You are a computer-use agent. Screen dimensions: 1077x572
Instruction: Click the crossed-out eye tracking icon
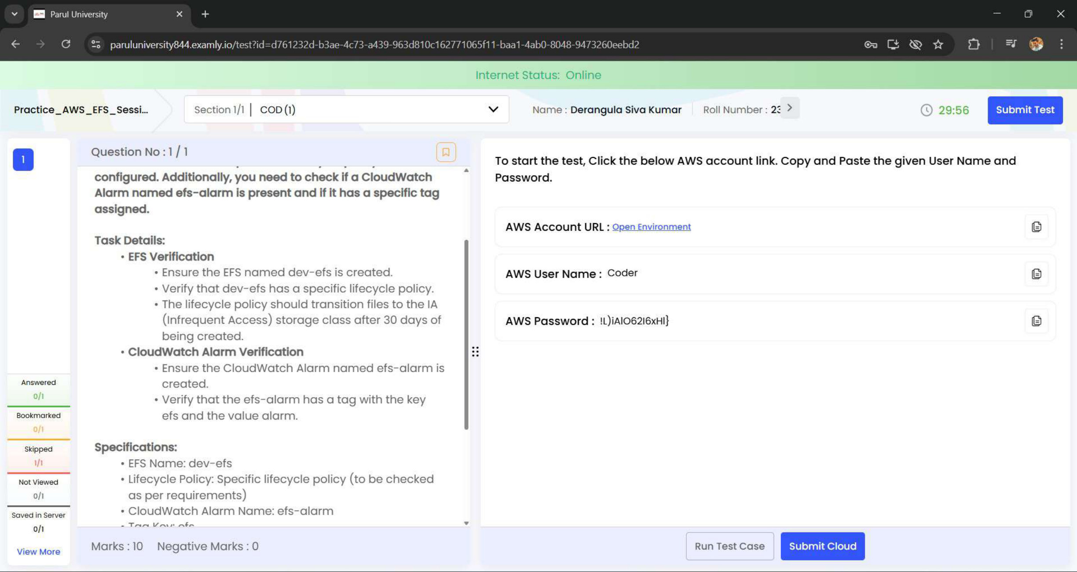(x=916, y=44)
